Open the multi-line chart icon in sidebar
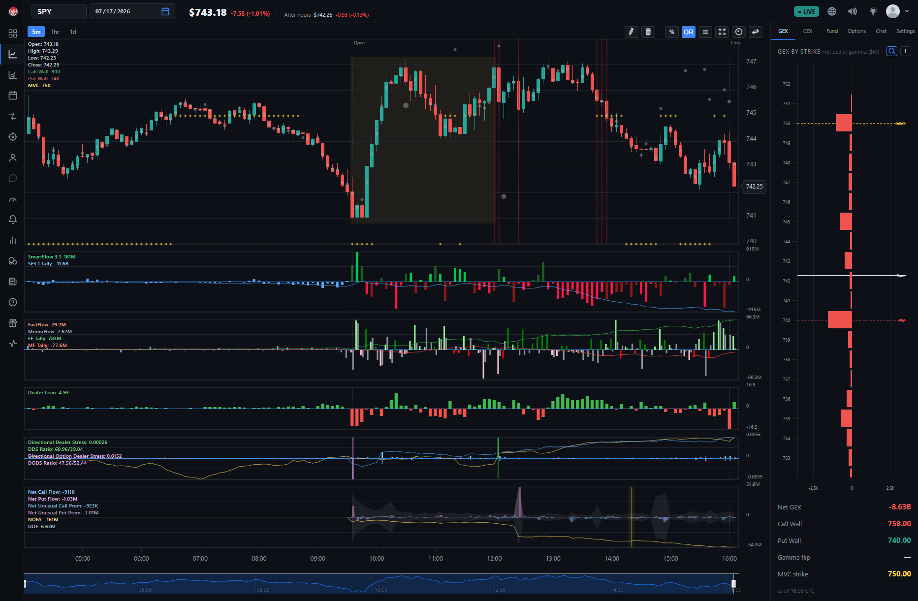 coord(13,75)
